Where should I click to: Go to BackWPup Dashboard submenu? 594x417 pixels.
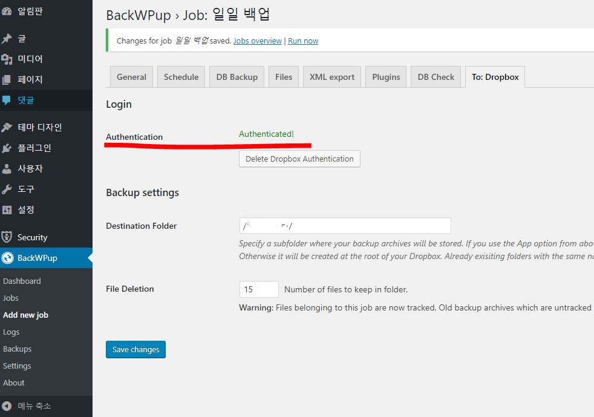point(22,281)
